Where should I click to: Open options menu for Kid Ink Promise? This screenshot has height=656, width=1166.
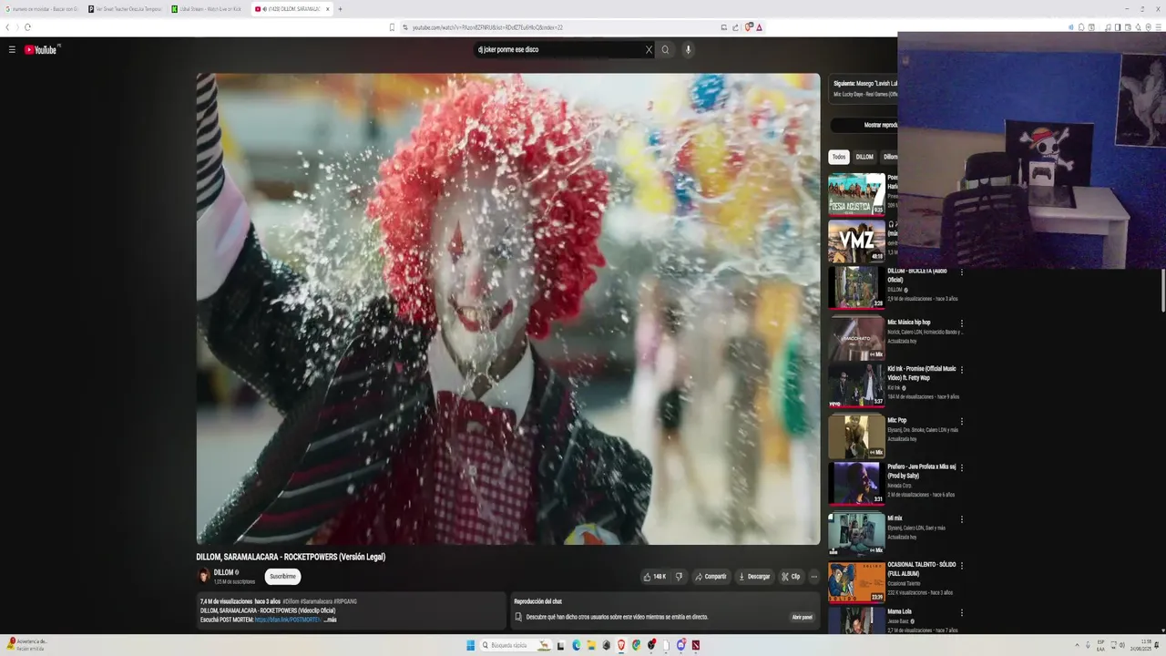961,370
